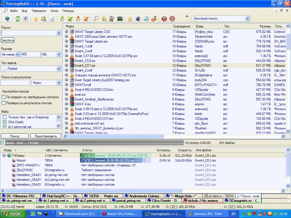Click the clock recent hubs toolbar icon
This screenshot has width=291, height=218.
coord(52,19)
